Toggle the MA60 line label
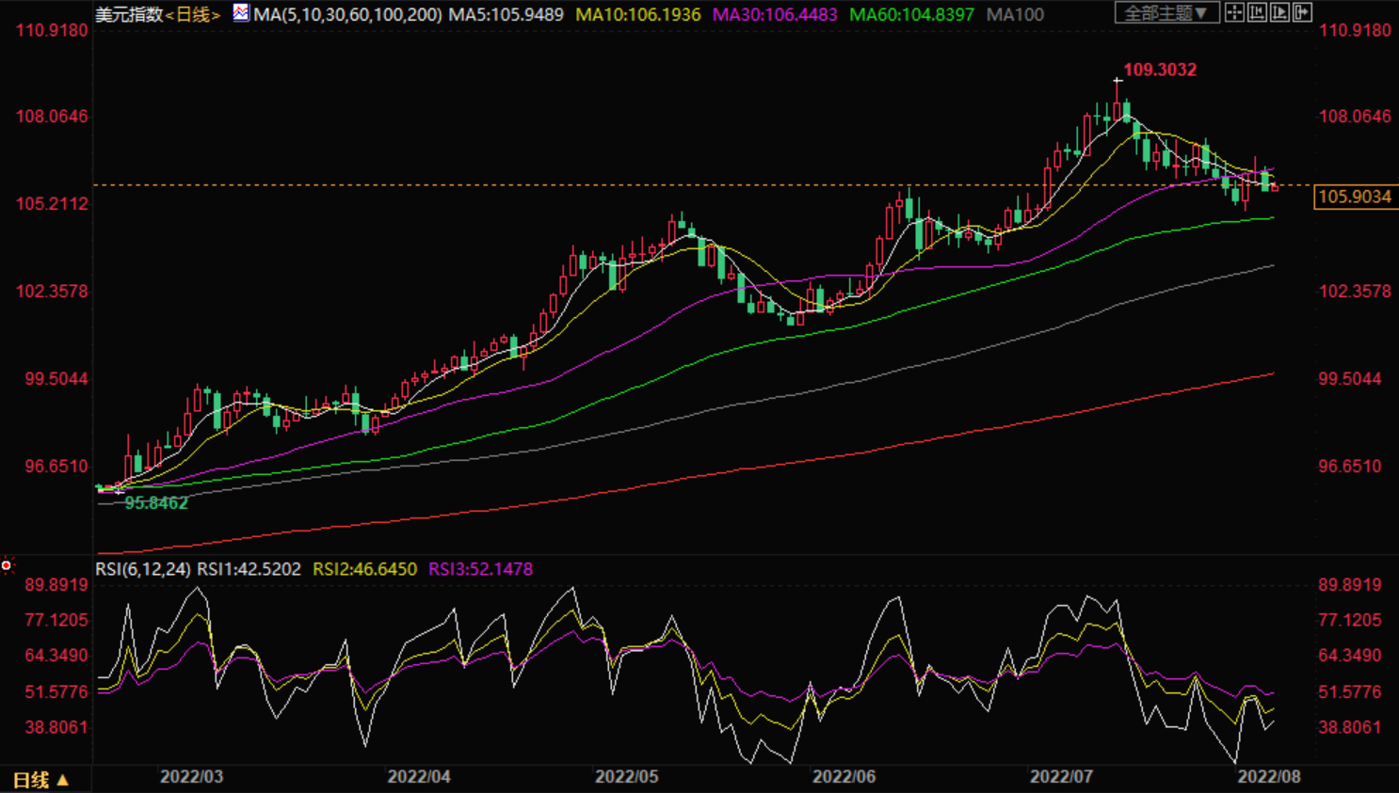 (x=911, y=14)
